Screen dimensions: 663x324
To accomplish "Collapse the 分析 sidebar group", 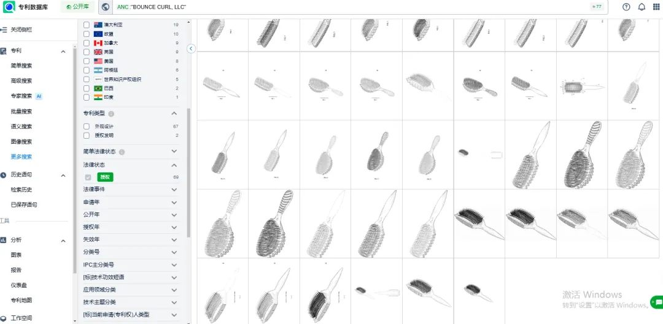I will pos(63,241).
